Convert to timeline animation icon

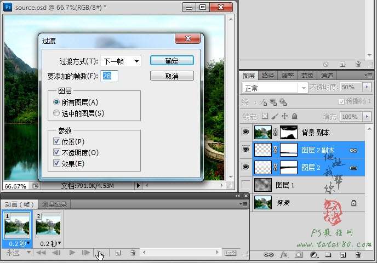[230, 253]
